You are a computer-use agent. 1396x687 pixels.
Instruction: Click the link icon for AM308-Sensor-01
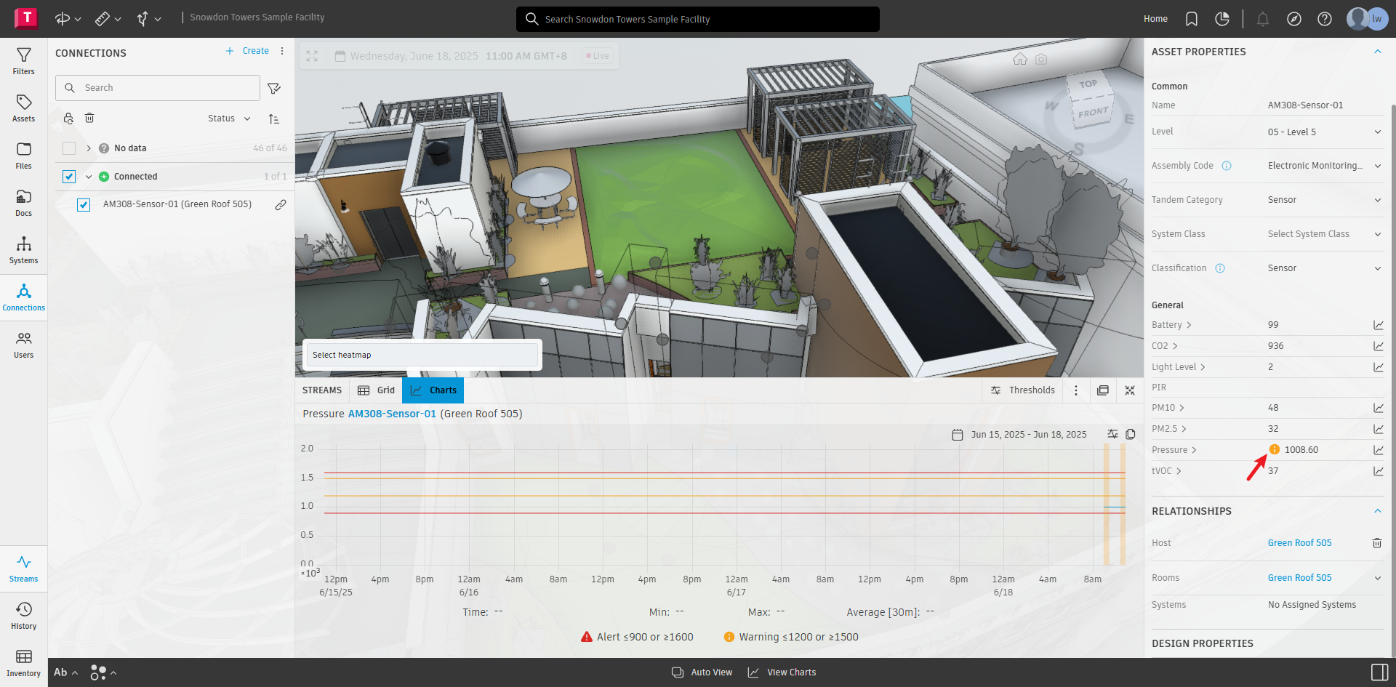click(x=281, y=205)
